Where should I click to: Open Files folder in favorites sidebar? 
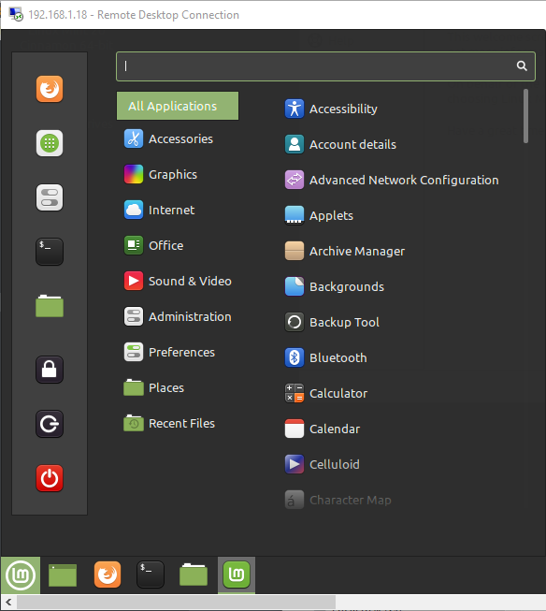50,306
